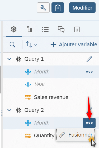Open the comments speech bubble tab
The width and height of the screenshot is (99, 148).
pos(61,29)
